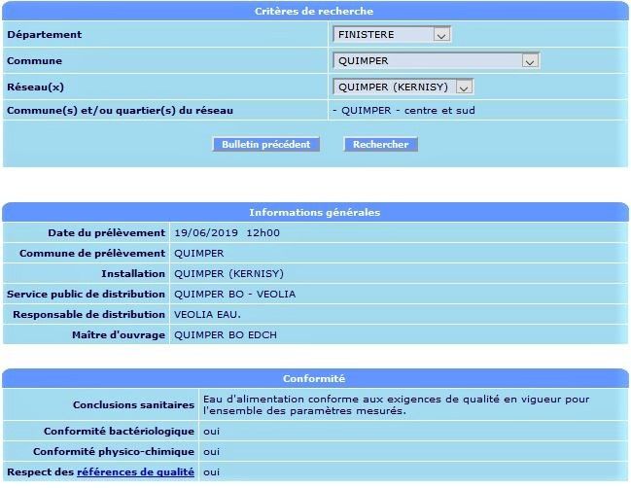Screen dimensions: 631x488
Task: Open the Commune dropdown showing QUIMPER
Action: [437, 60]
